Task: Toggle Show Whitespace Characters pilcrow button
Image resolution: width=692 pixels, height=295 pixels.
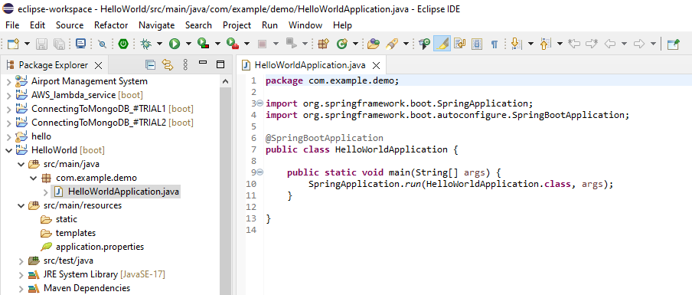Action: coord(495,44)
